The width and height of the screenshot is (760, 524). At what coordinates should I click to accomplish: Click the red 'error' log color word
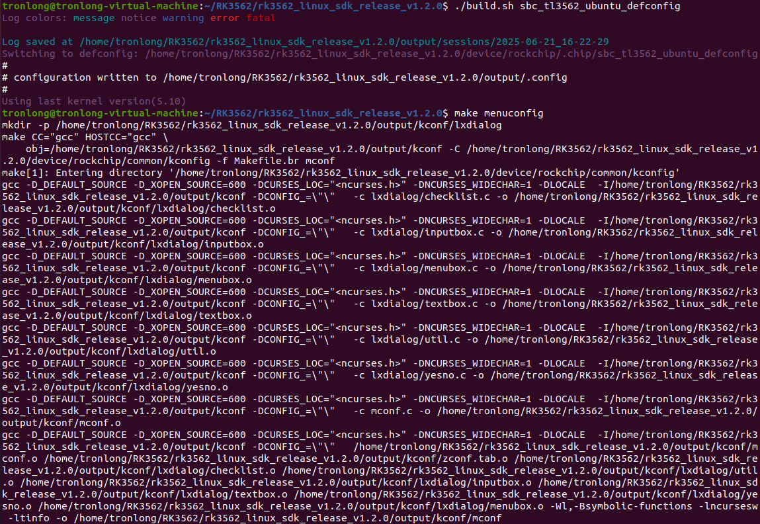[x=224, y=18]
